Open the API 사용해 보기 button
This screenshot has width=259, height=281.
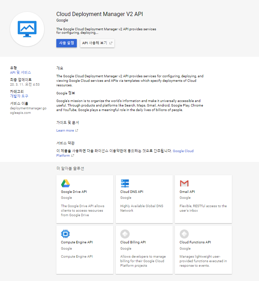tap(97, 43)
